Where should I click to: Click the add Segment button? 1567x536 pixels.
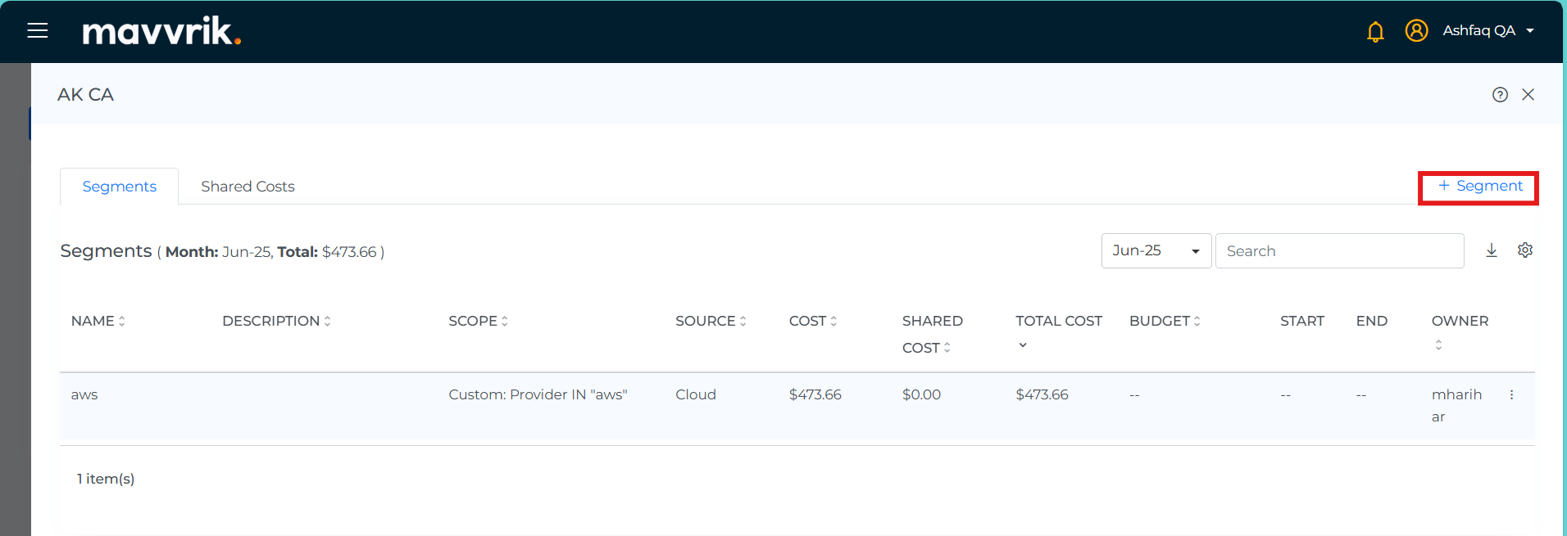(1479, 187)
